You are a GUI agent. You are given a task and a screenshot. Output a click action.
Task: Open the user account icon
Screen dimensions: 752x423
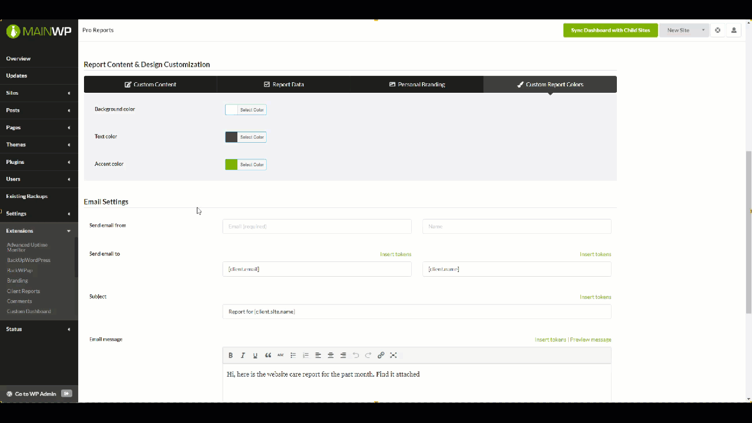point(734,30)
